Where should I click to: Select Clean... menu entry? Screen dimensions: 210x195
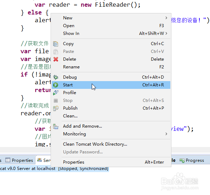pyautogui.click(x=111, y=116)
